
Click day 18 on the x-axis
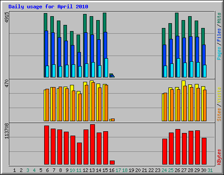coord(125,170)
